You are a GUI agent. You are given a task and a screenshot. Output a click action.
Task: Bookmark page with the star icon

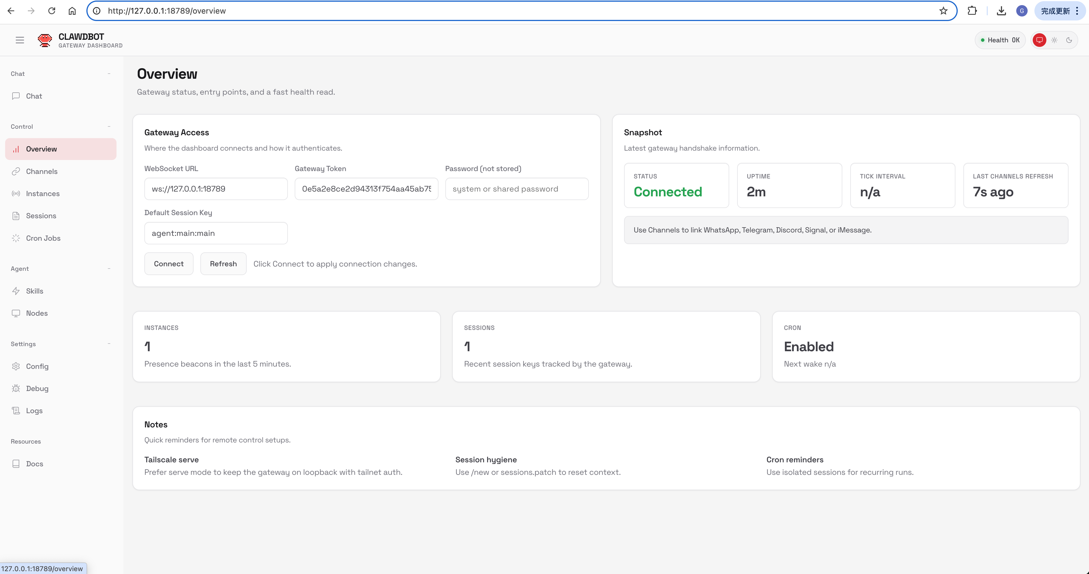(943, 11)
